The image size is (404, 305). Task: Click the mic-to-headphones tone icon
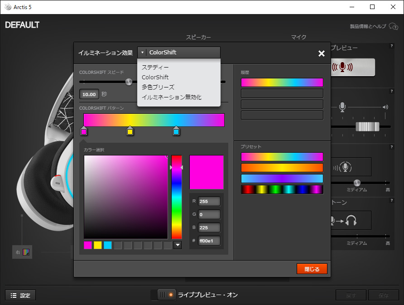(344, 220)
